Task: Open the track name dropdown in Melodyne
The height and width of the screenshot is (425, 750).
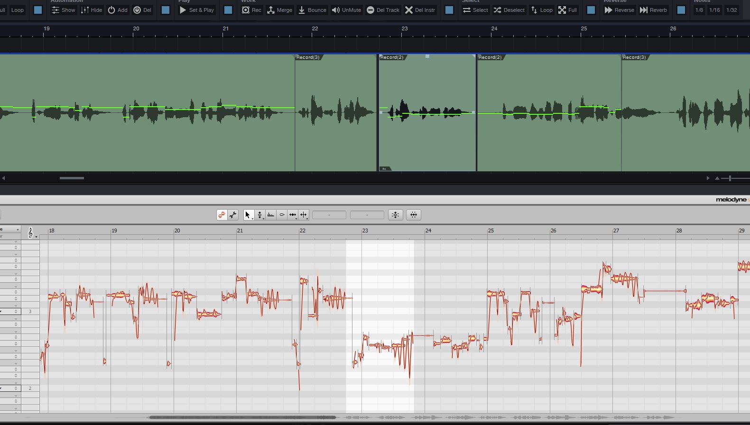Action: [x=10, y=230]
